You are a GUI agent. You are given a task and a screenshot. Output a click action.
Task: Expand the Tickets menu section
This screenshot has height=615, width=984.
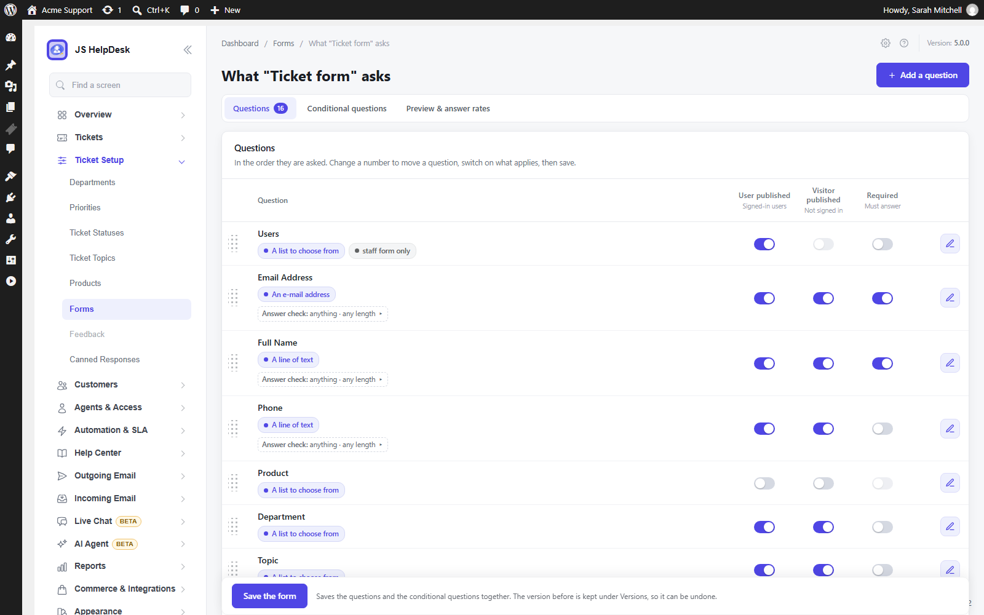pos(121,138)
